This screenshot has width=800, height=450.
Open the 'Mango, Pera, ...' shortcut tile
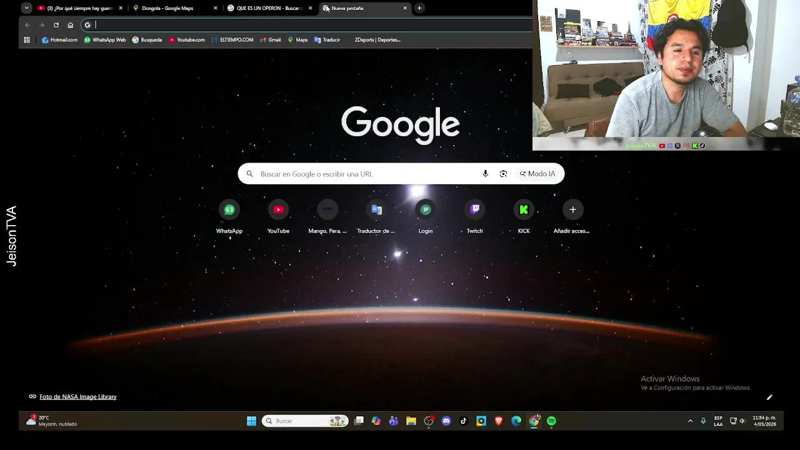click(327, 217)
